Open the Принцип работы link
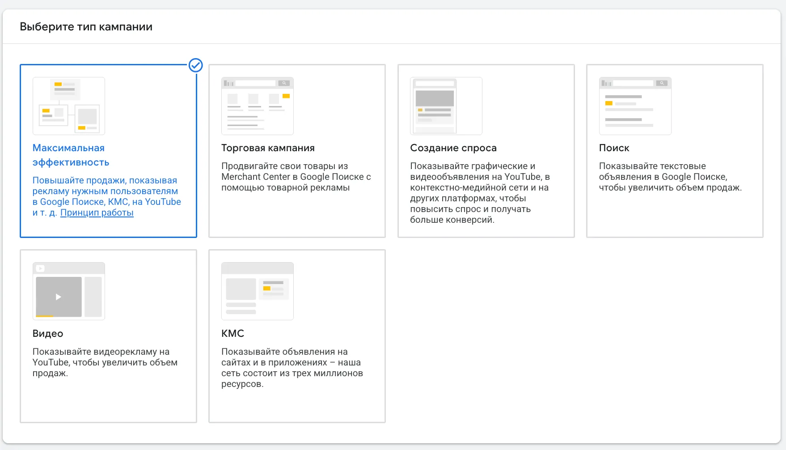Screen dimensions: 786x450 click(97, 212)
